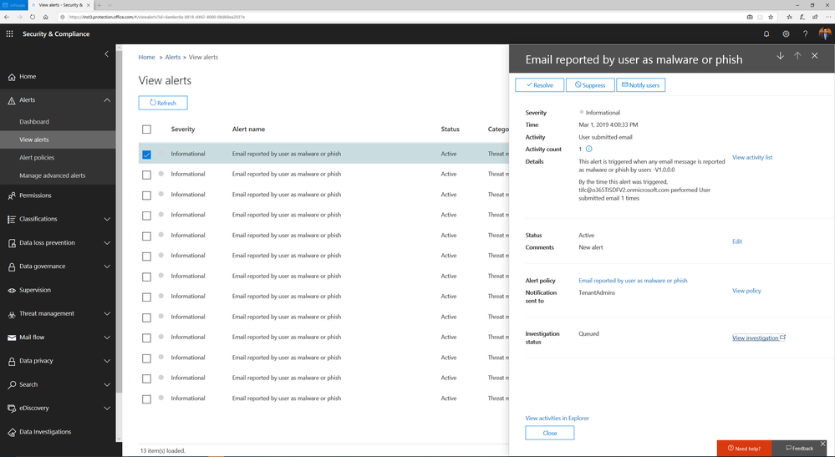Viewport: 835px width, 457px height.
Task: Click Supervision eye icon in sidebar
Action: click(x=12, y=291)
